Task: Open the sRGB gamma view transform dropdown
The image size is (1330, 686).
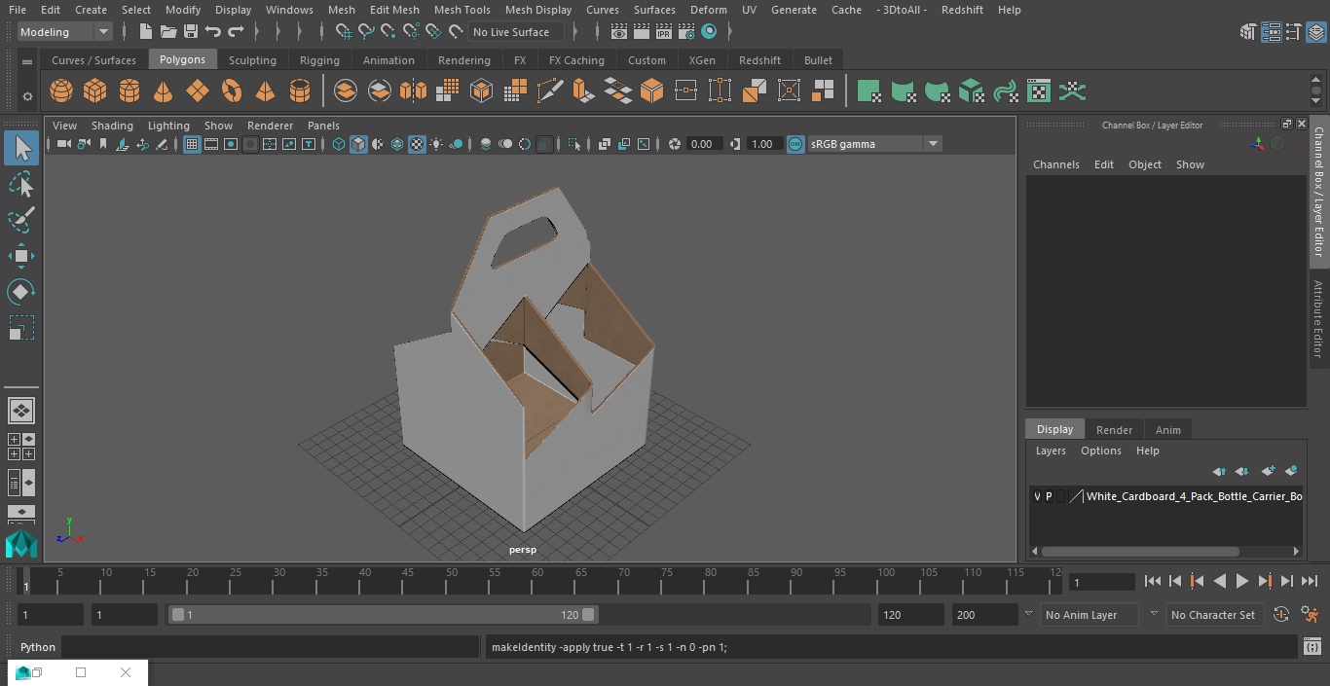Action: tap(873, 144)
